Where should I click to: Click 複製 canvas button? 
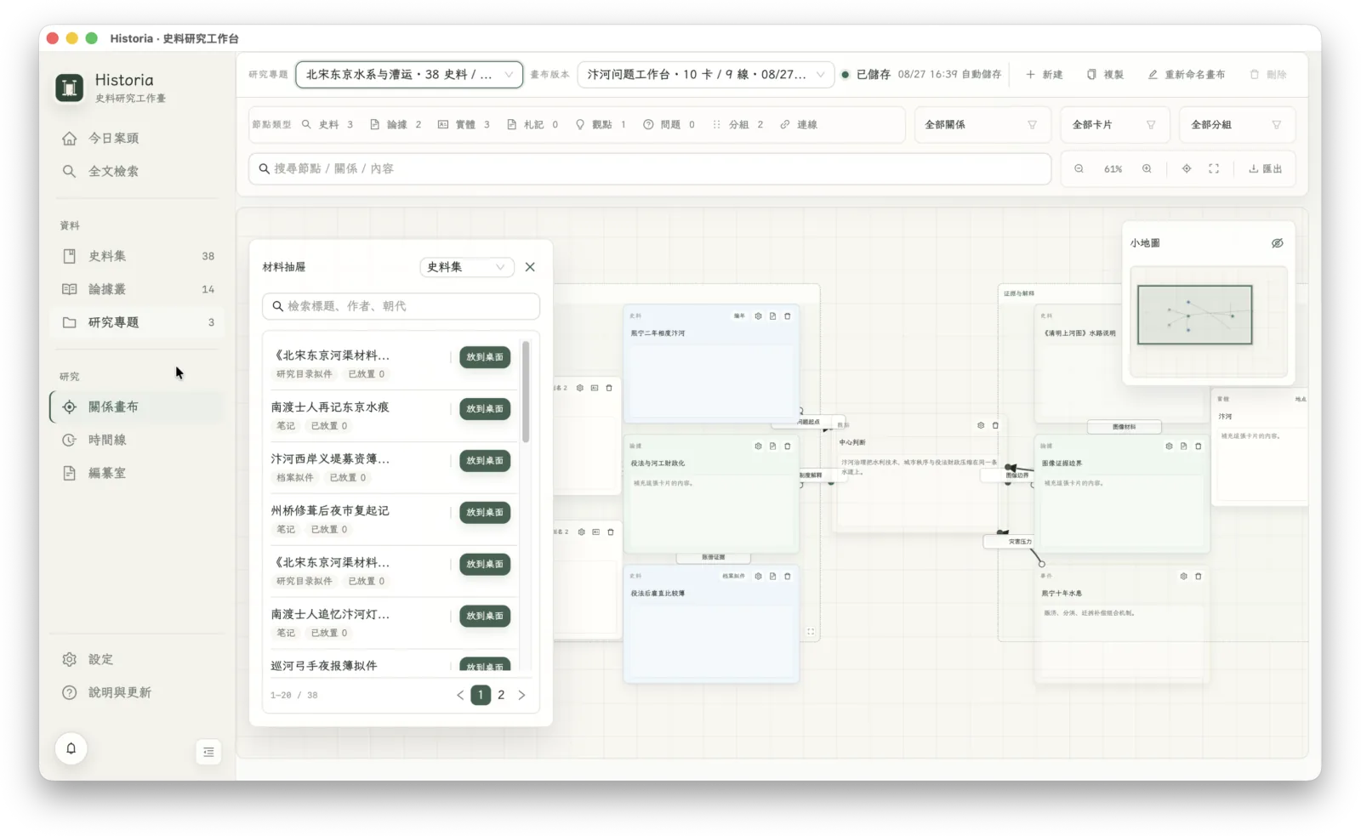coord(1105,74)
